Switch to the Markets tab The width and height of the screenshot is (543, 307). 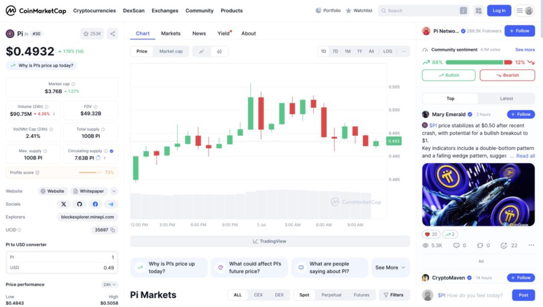point(171,33)
